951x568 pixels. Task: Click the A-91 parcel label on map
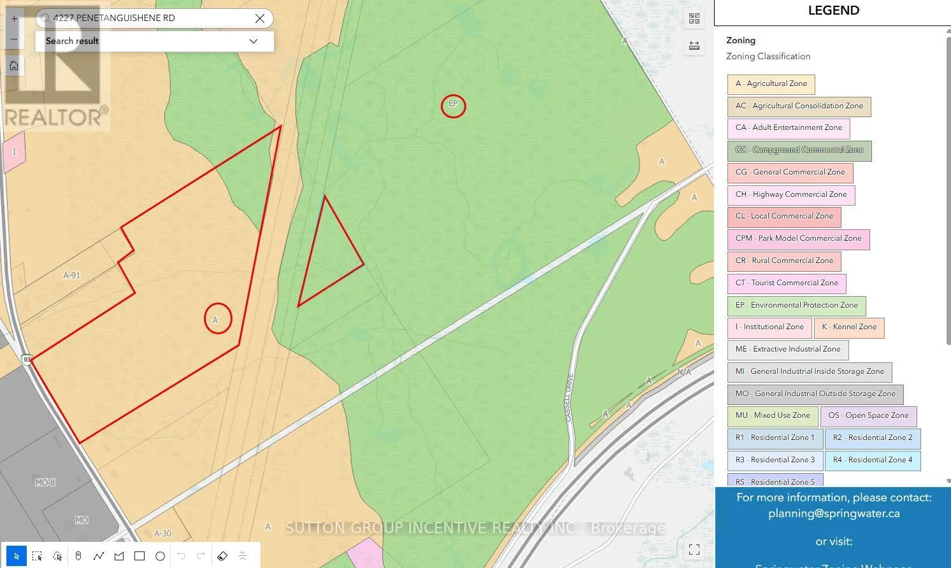pos(72,276)
